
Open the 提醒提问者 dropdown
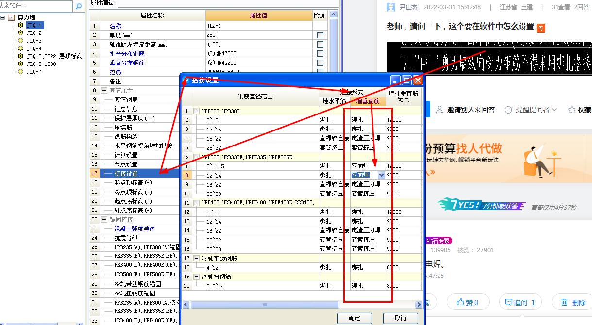[554, 110]
